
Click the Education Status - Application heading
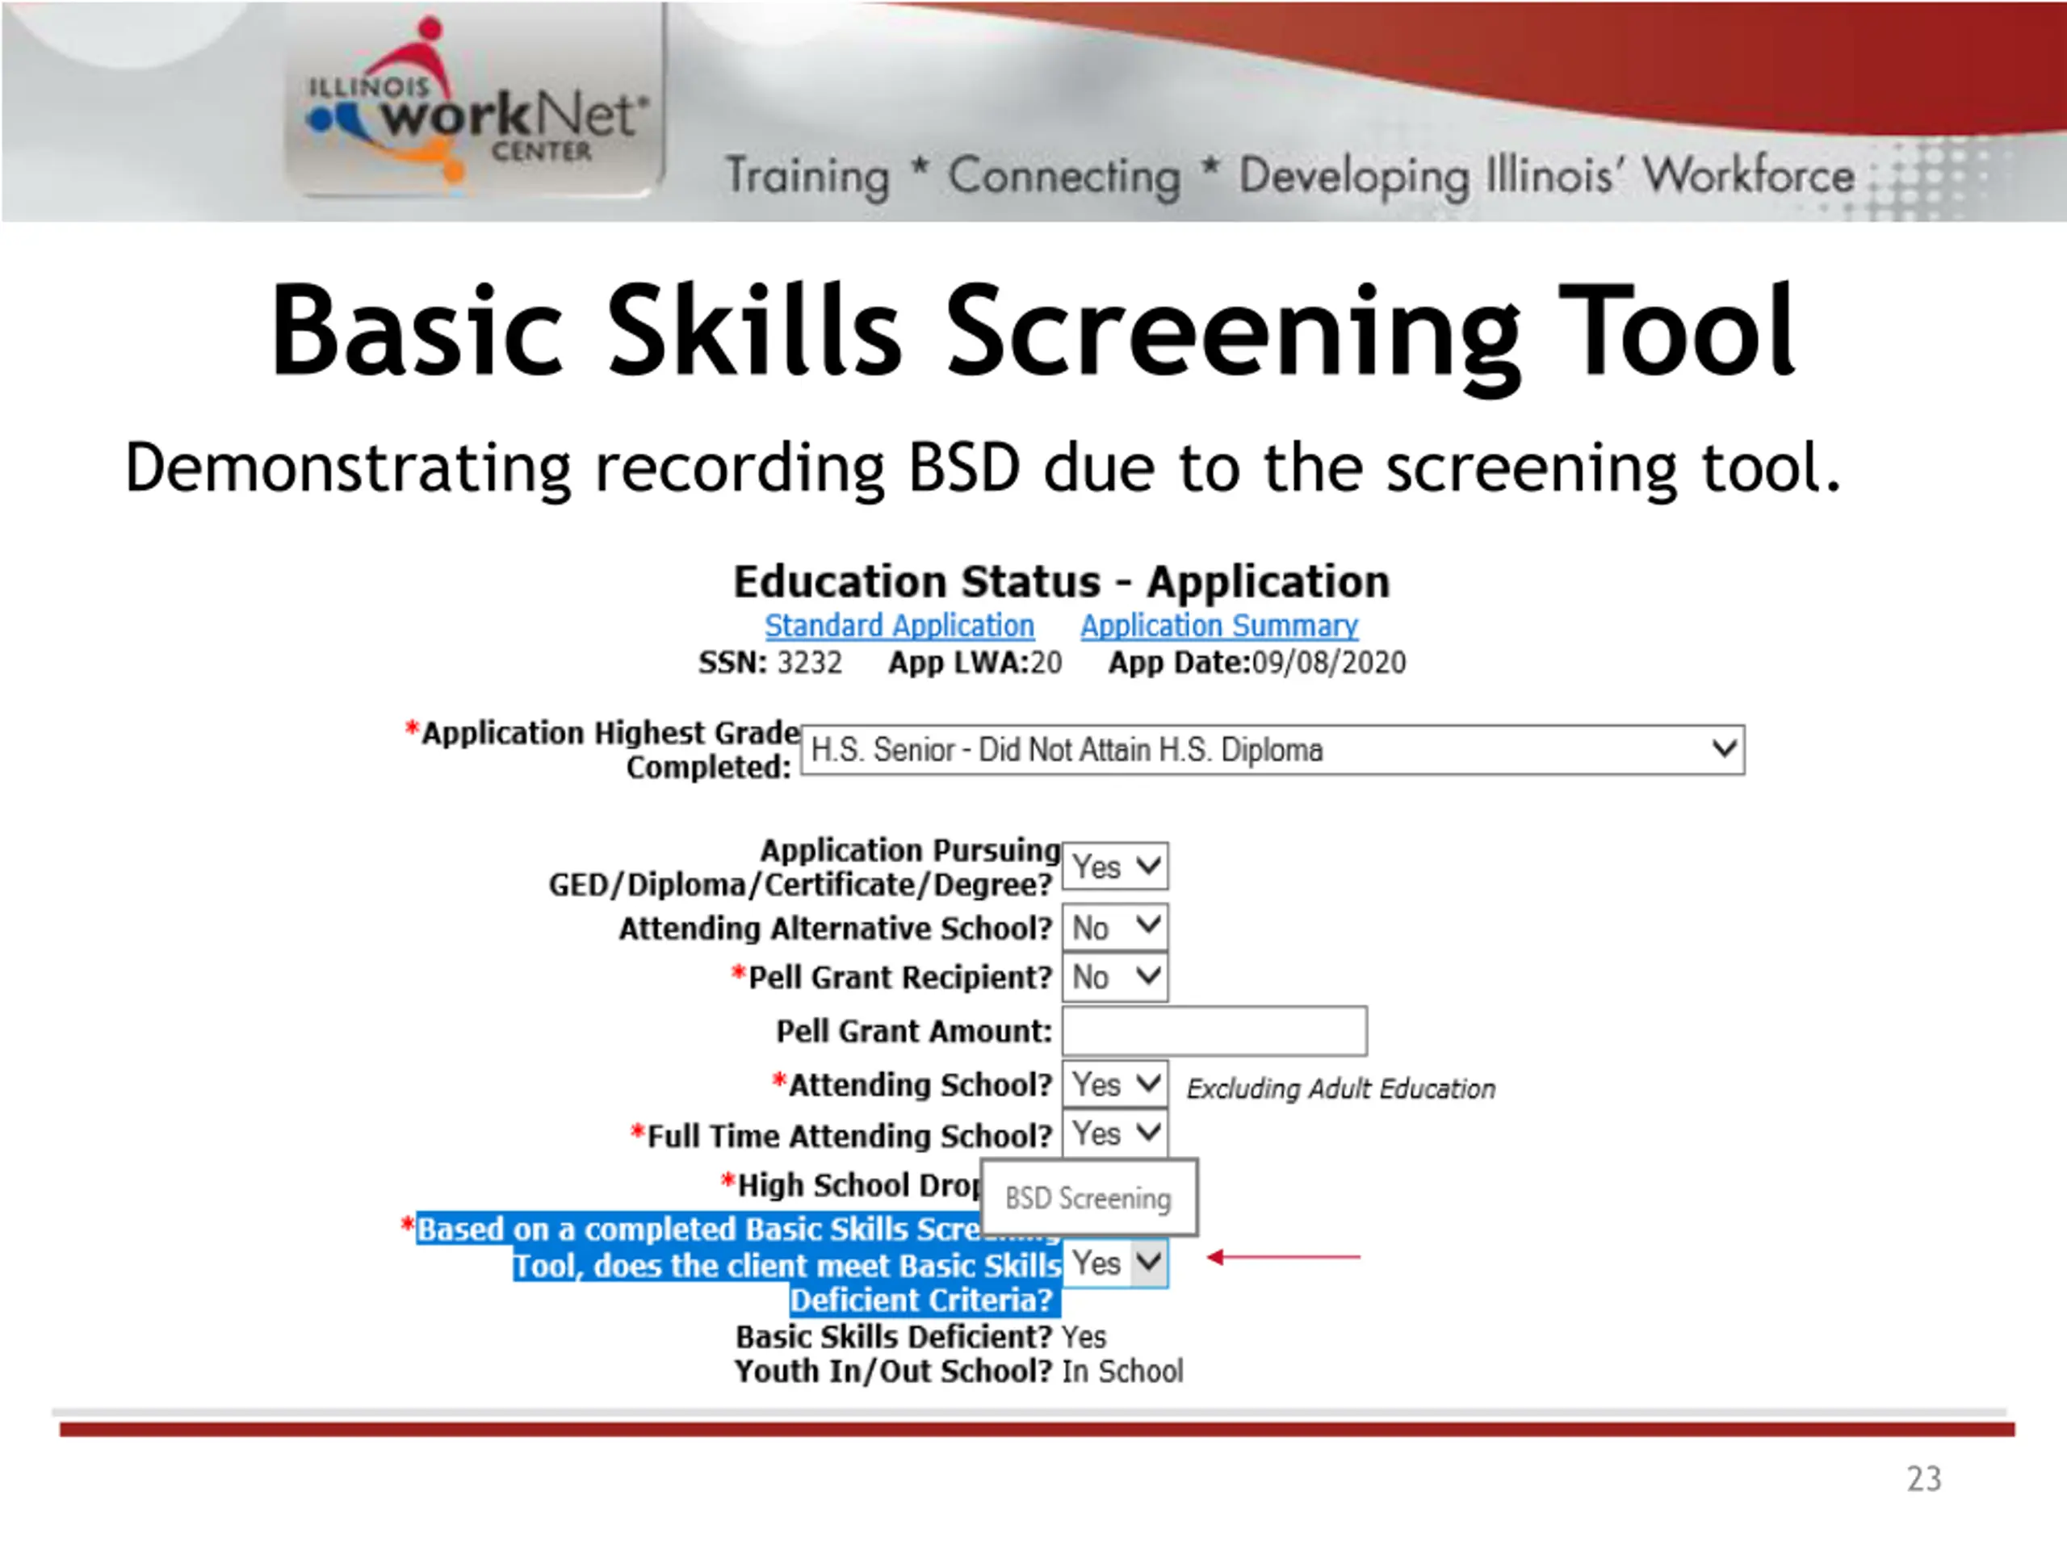1062,581
